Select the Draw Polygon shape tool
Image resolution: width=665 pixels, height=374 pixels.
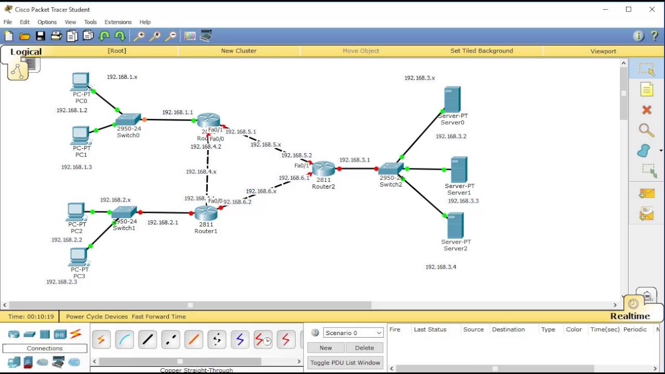coord(644,151)
